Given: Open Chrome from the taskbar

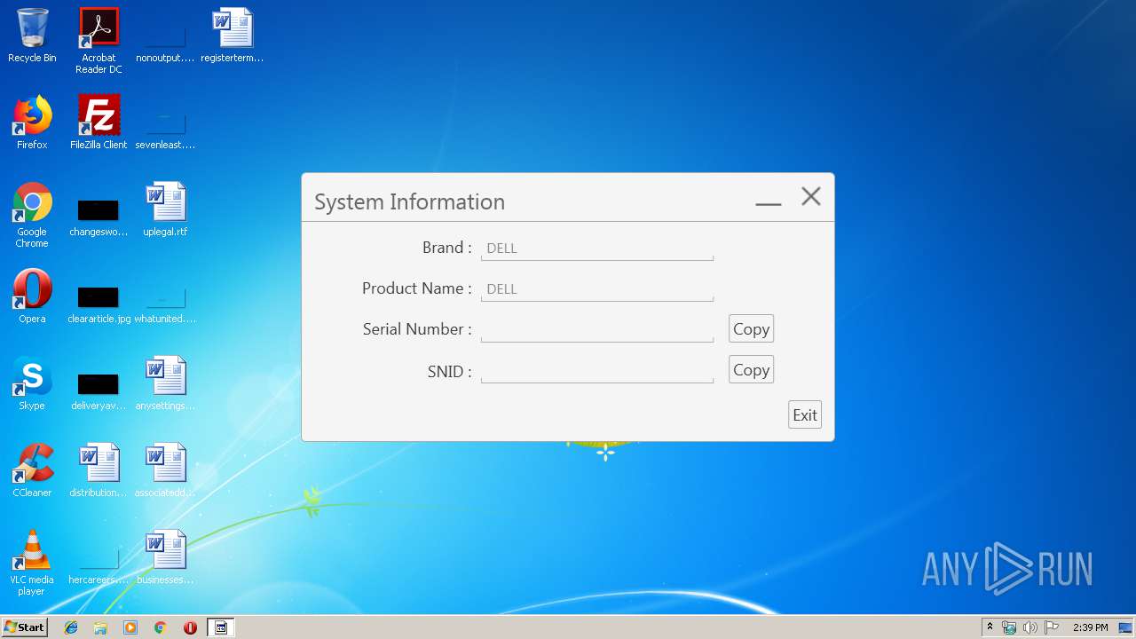Looking at the screenshot, I should point(160,627).
